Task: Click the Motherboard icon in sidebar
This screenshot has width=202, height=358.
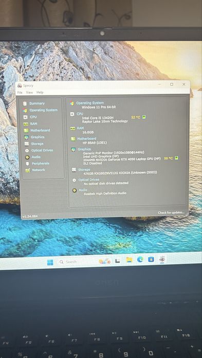Action: (26, 130)
